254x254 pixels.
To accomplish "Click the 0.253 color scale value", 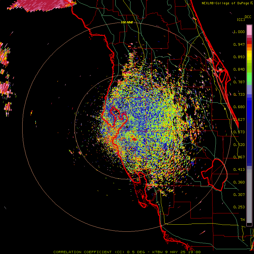I will (x=239, y=207).
